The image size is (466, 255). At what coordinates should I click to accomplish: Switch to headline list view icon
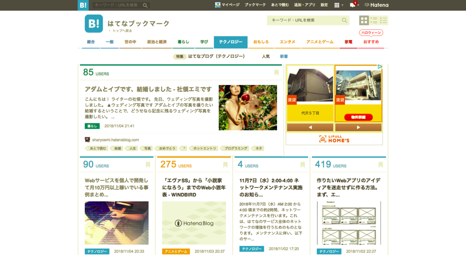click(x=374, y=20)
